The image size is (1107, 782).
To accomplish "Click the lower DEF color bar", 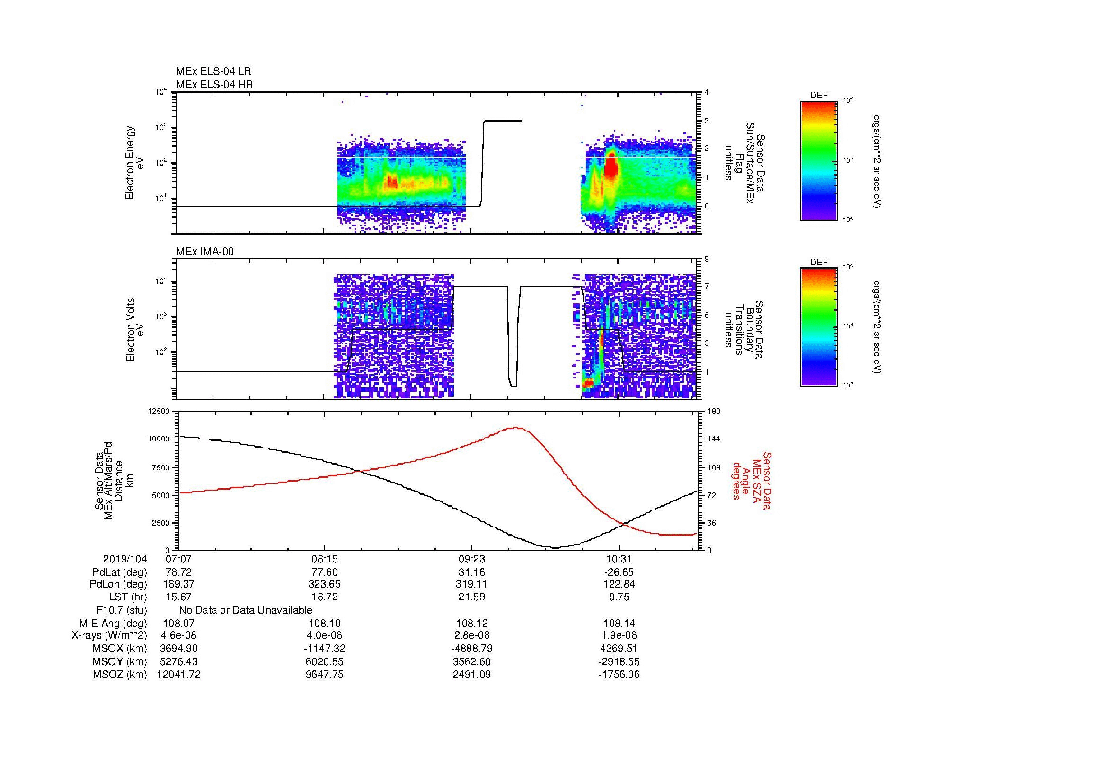I will click(x=819, y=327).
